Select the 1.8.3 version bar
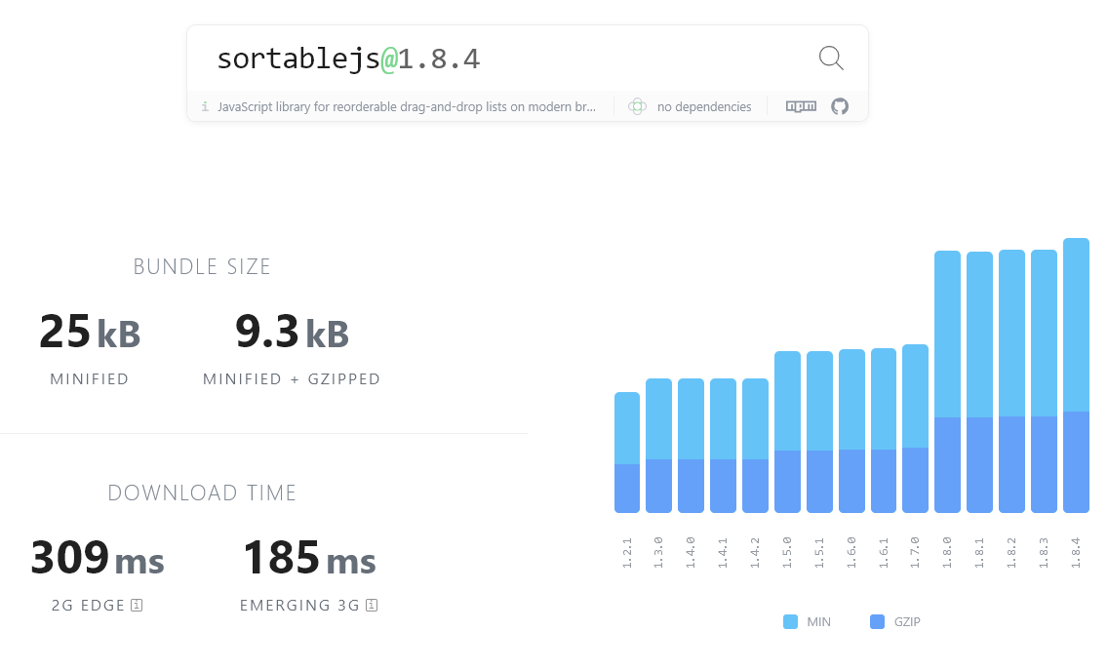The height and width of the screenshot is (671, 1108). click(x=1044, y=381)
